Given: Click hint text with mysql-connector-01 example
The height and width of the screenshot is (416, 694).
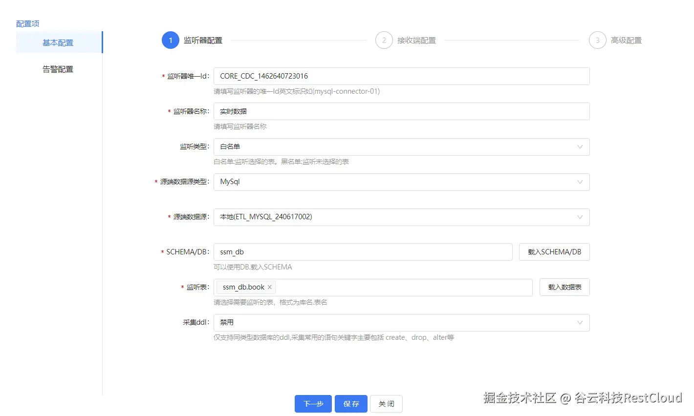Looking at the screenshot, I should [x=297, y=91].
